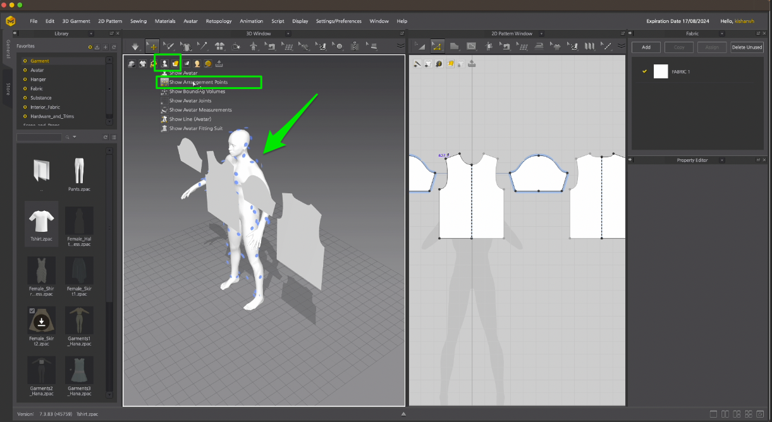Click the button tool icon in 3D toolbar
Viewport: 772px width, 422px height.
(x=339, y=46)
